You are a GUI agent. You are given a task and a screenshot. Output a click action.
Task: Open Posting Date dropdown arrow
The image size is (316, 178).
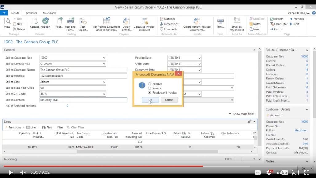coord(199,58)
